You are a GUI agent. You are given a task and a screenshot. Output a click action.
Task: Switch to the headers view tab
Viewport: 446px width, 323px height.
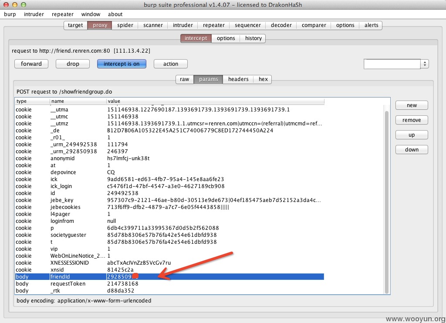coord(238,79)
